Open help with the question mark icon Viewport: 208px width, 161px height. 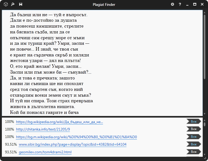[180, 5]
